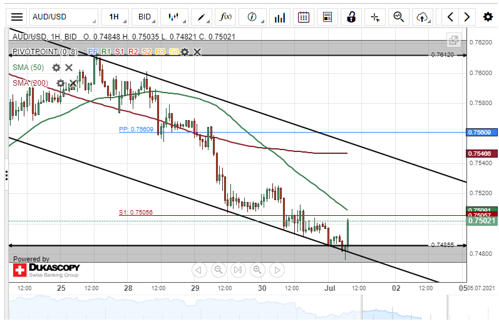Jump to latest candle button
499x324 pixels.
238,270
